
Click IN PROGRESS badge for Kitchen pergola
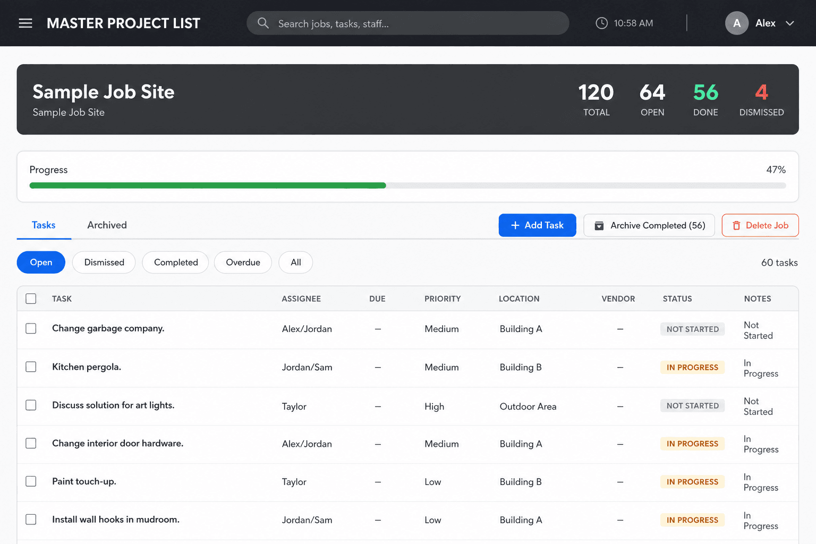[x=692, y=367]
